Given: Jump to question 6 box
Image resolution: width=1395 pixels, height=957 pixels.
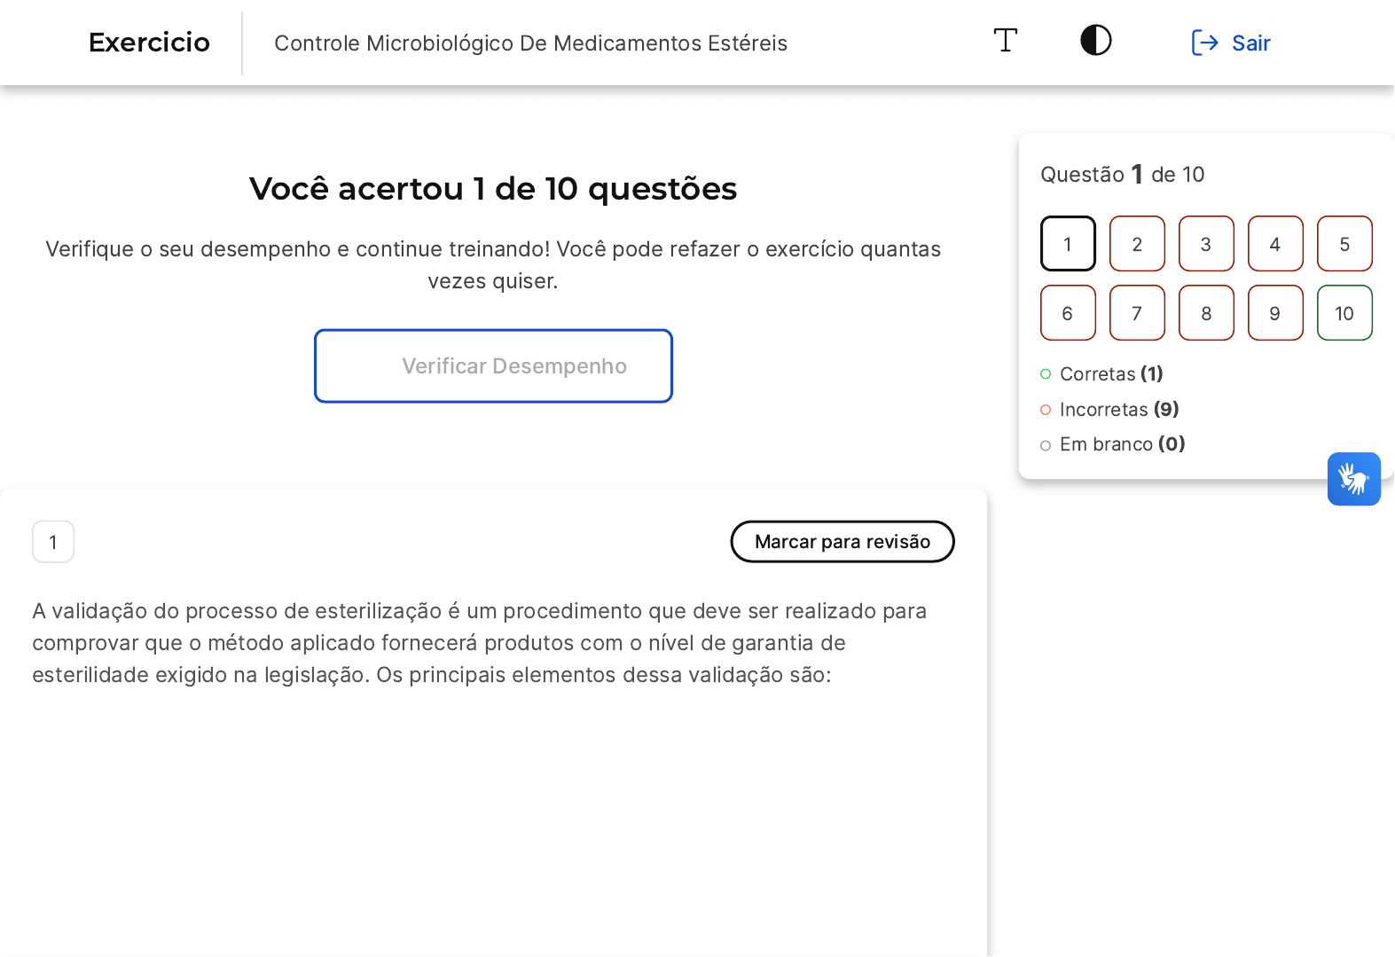Looking at the screenshot, I should (1068, 313).
